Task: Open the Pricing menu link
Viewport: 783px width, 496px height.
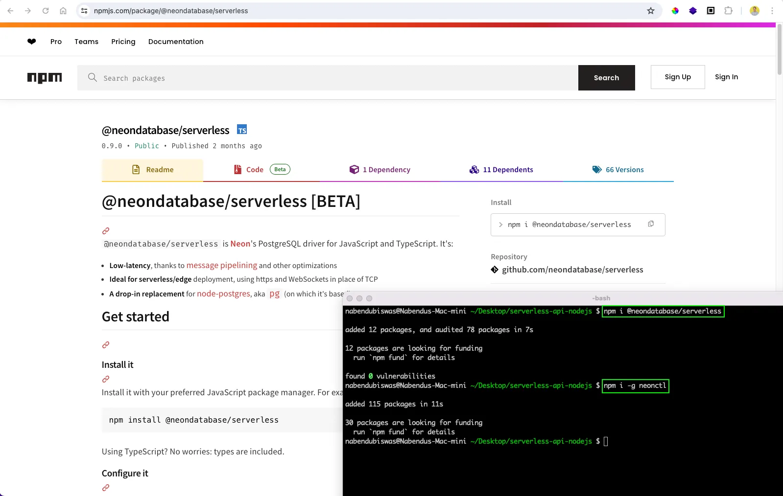Action: pyautogui.click(x=123, y=42)
